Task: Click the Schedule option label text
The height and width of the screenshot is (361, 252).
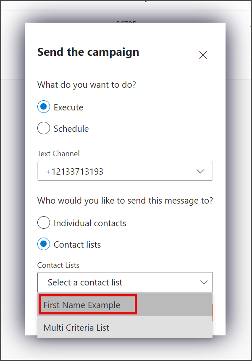Action: 71,129
